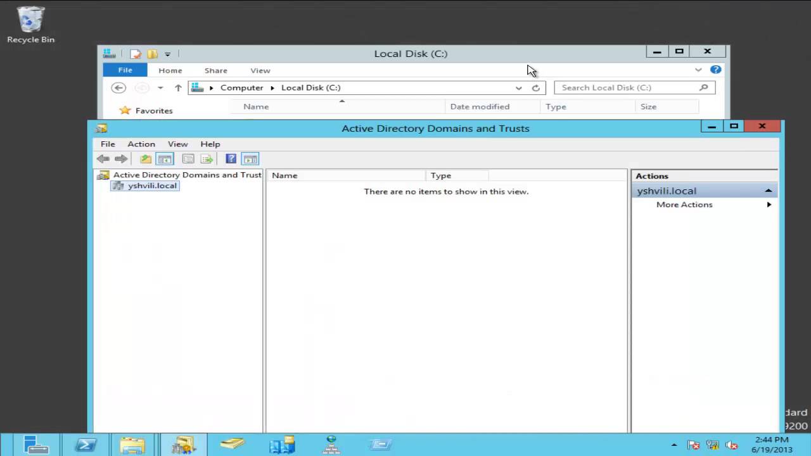
Task: Click the Local Disk (C:) breadcrumb
Action: pos(310,88)
